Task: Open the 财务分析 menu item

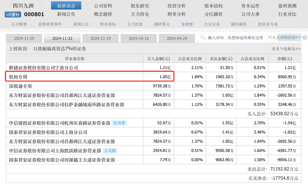Action: pyautogui.click(x=176, y=14)
